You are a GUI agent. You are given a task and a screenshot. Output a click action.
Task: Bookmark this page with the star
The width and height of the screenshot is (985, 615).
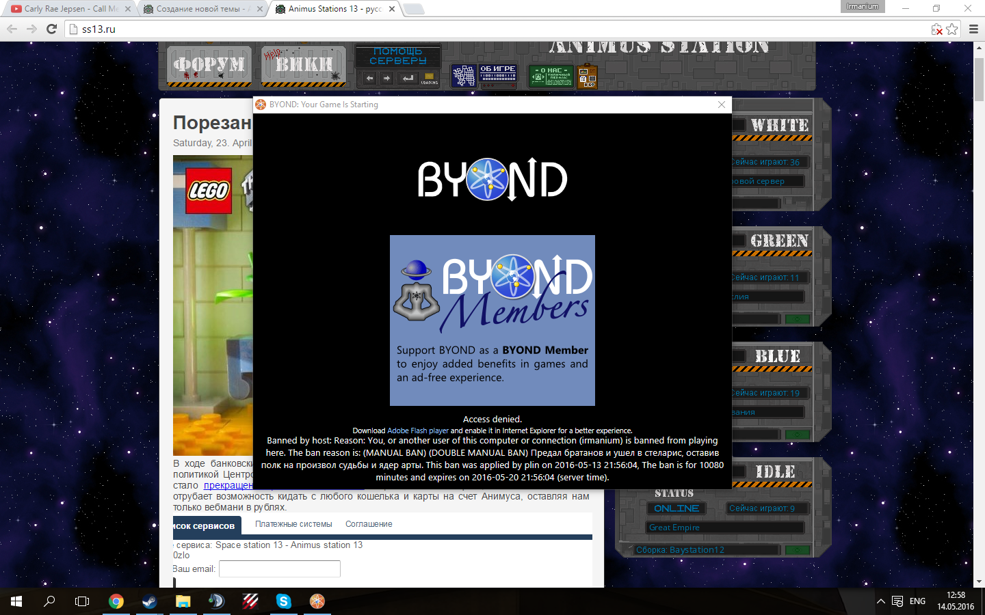951,29
